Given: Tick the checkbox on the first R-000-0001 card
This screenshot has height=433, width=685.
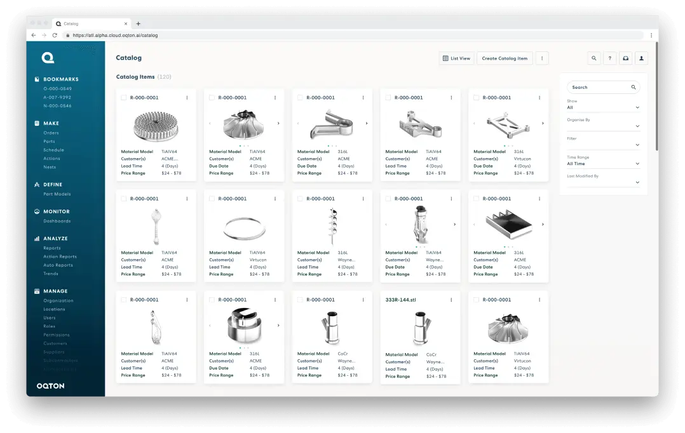Looking at the screenshot, I should 123,97.
